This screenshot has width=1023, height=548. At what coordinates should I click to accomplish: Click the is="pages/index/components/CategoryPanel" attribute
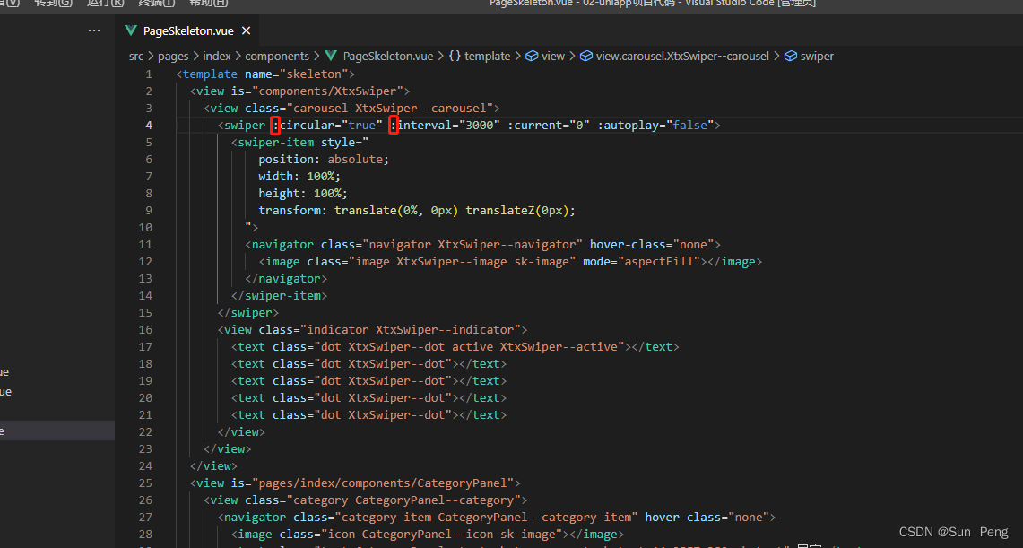[372, 483]
